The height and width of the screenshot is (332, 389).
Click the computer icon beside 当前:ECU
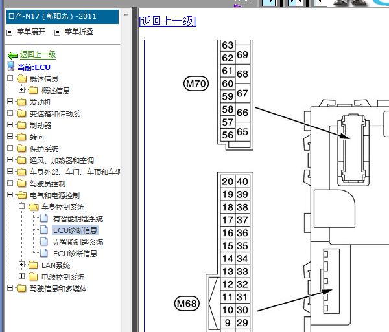[x=11, y=67]
